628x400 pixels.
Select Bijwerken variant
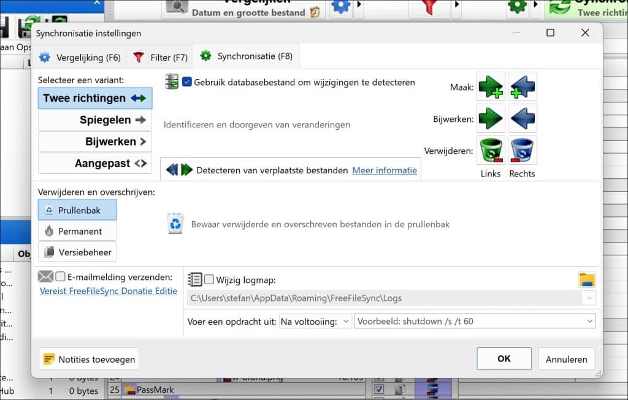coord(95,142)
